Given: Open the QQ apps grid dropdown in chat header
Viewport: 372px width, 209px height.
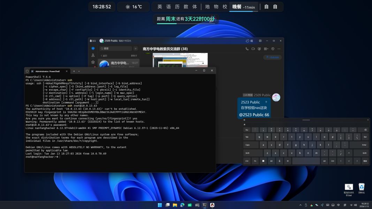Looking at the screenshot, I should (266, 49).
